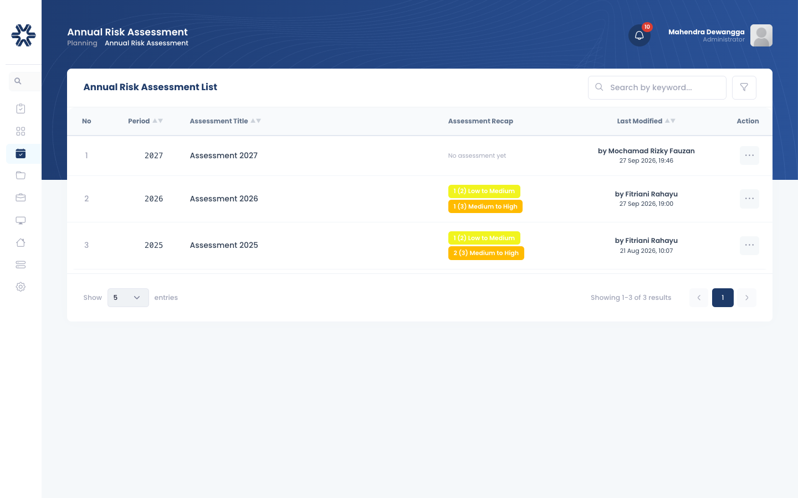Viewport: 798px width, 498px height.
Task: Sort by Period column
Action: click(x=145, y=121)
